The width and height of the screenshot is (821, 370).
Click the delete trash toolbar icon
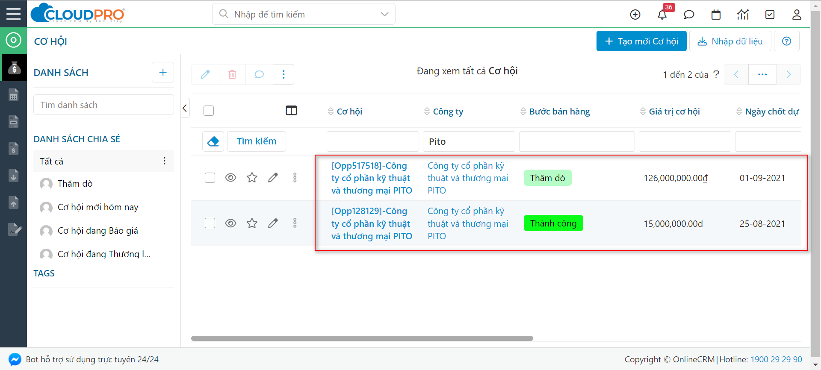pyautogui.click(x=232, y=74)
